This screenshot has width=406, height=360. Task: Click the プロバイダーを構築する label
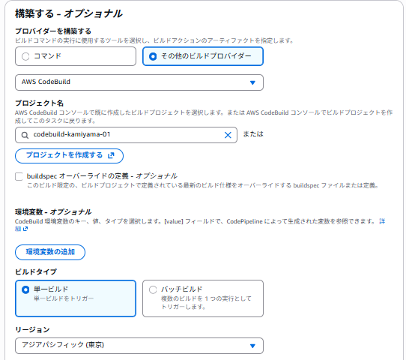pos(53,31)
